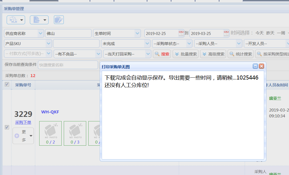Select the 今天 time shortcut
Image resolution: width=289 pixels, height=175 pixels.
coord(259,33)
